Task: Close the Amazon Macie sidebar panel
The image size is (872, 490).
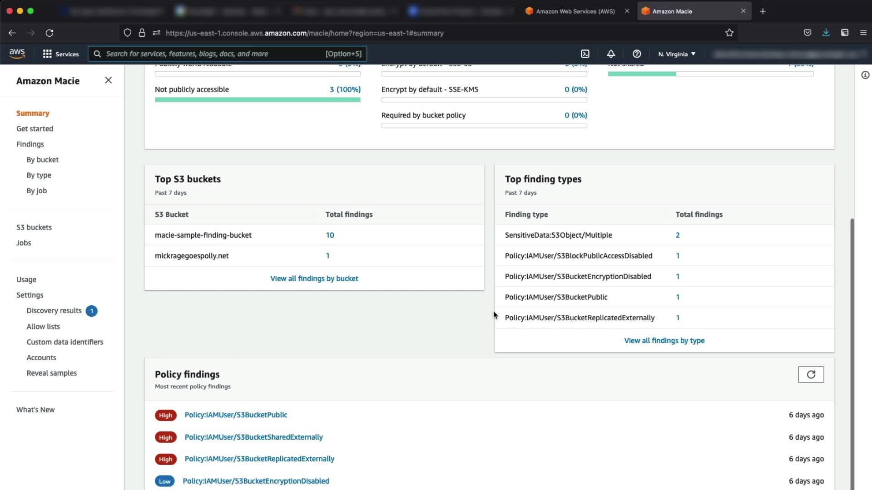Action: point(108,80)
